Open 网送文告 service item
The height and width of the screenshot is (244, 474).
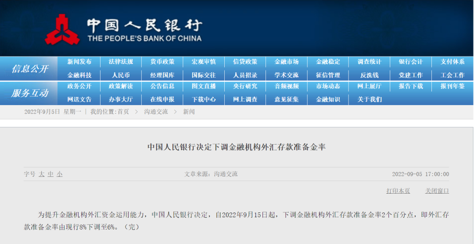(x=79, y=99)
